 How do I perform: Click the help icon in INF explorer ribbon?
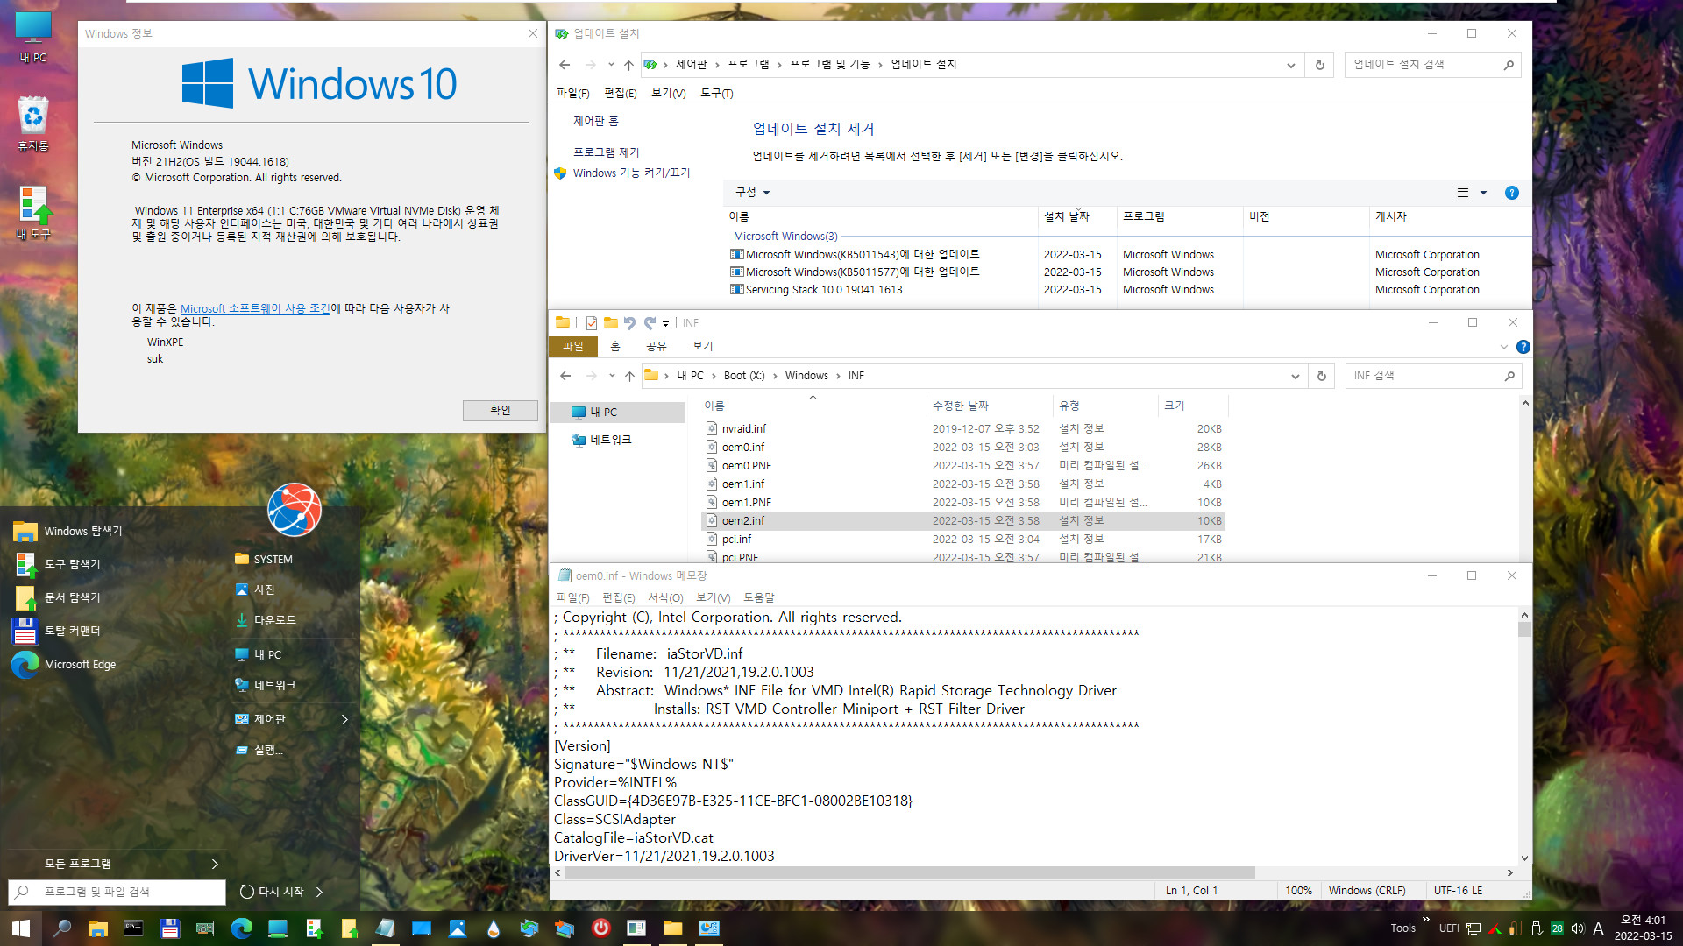tap(1523, 347)
